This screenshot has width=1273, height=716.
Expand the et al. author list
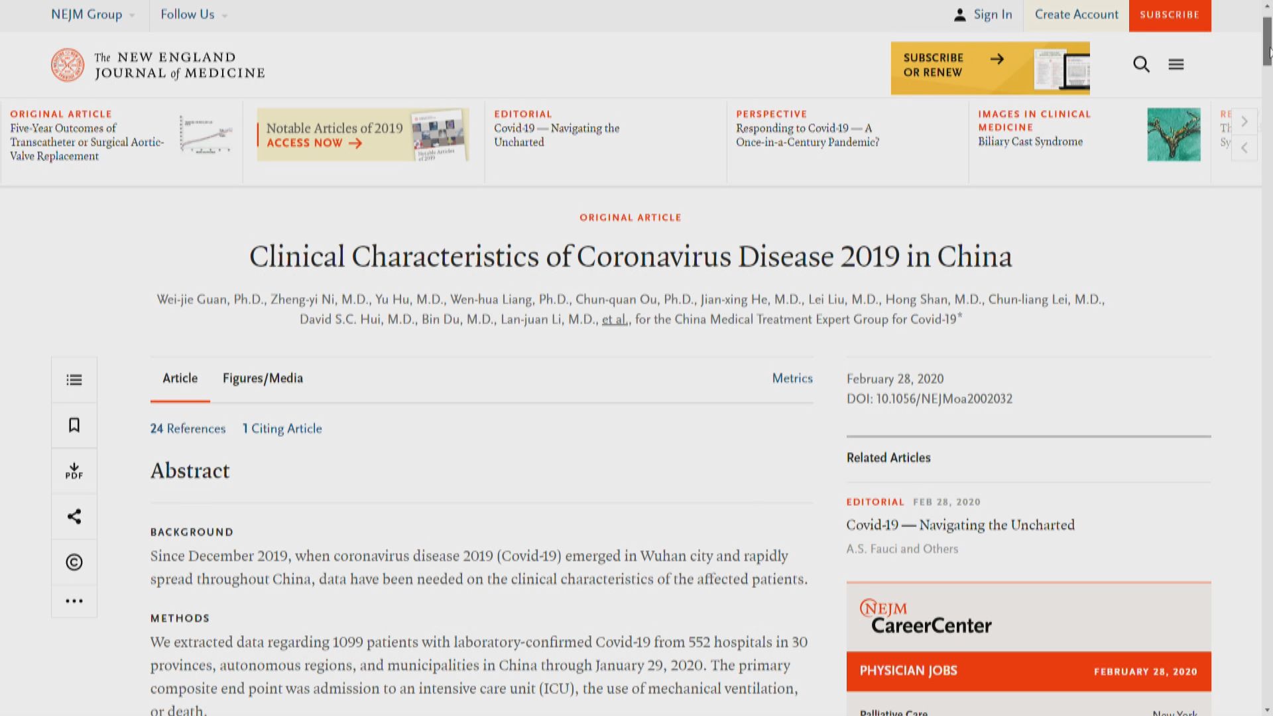(x=615, y=320)
